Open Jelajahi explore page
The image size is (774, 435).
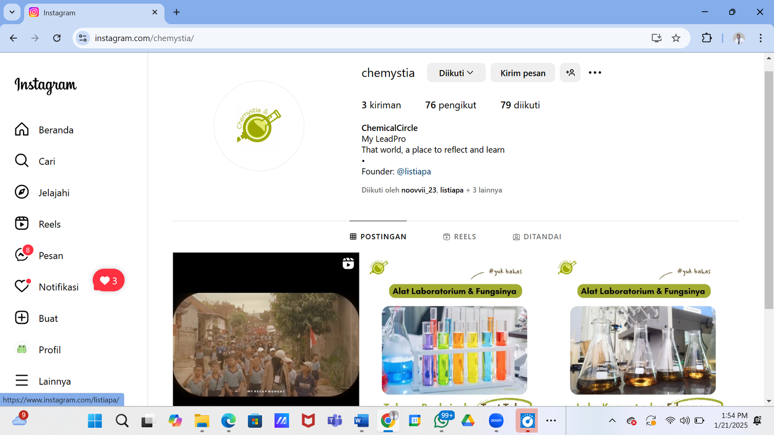(x=42, y=192)
